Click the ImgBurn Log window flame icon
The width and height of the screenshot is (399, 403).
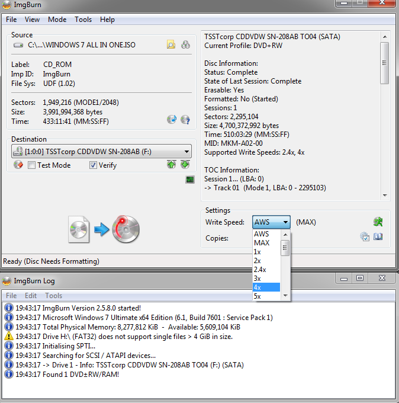tap(7, 281)
